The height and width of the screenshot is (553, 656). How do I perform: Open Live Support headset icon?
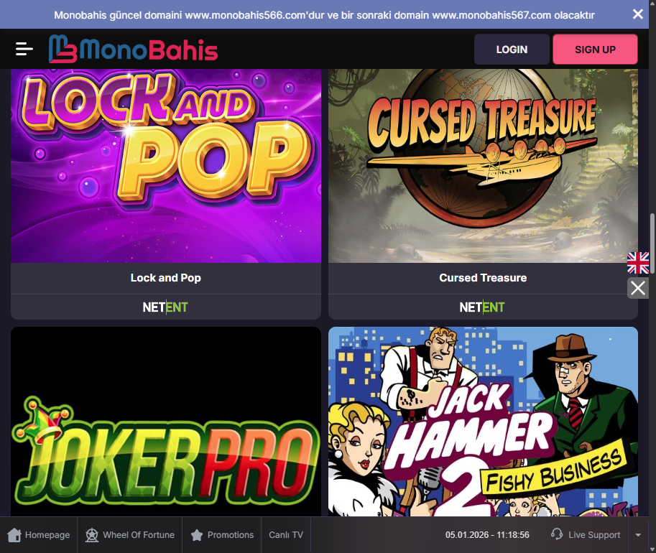(x=557, y=534)
